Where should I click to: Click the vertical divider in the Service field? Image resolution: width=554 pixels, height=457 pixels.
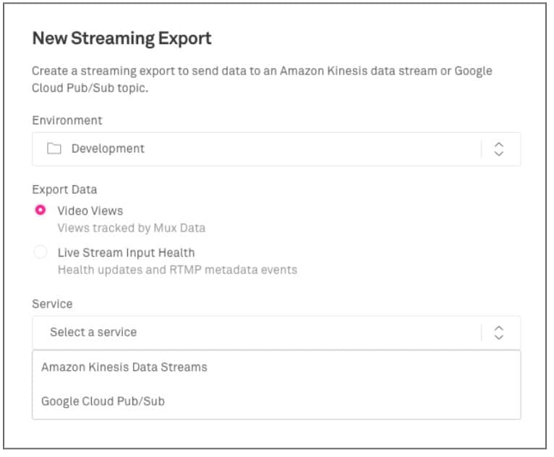point(481,333)
